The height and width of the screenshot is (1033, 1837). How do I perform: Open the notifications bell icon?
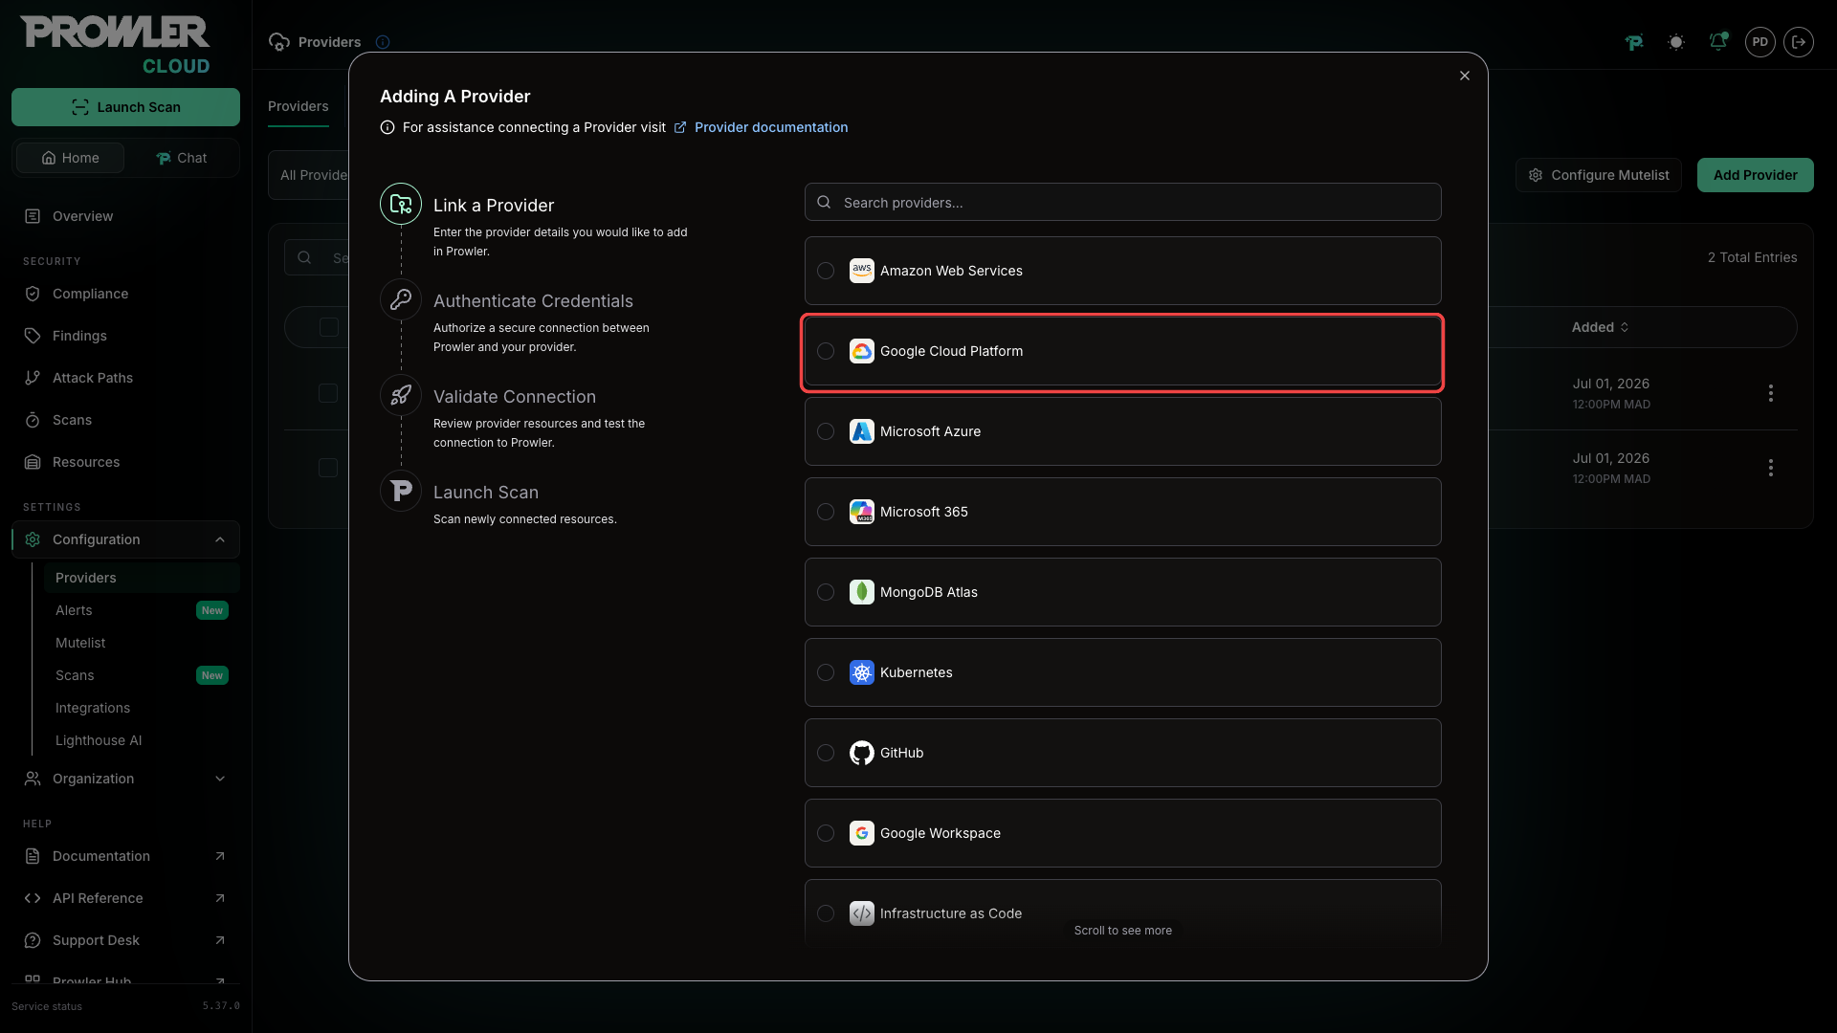(1718, 42)
